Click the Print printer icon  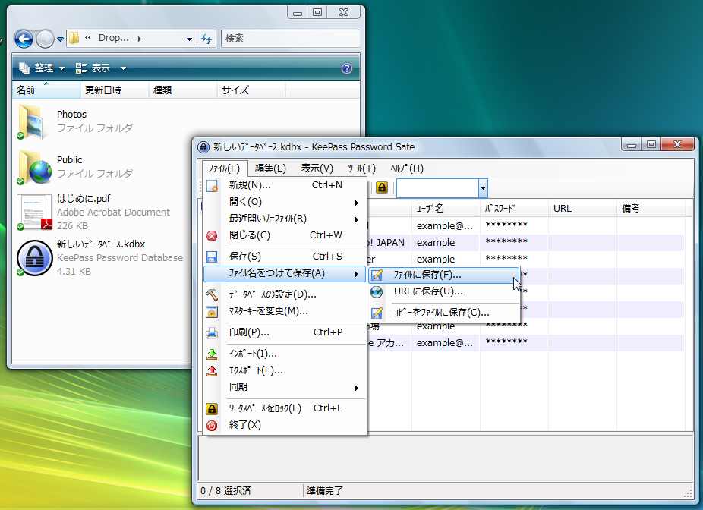(x=212, y=333)
